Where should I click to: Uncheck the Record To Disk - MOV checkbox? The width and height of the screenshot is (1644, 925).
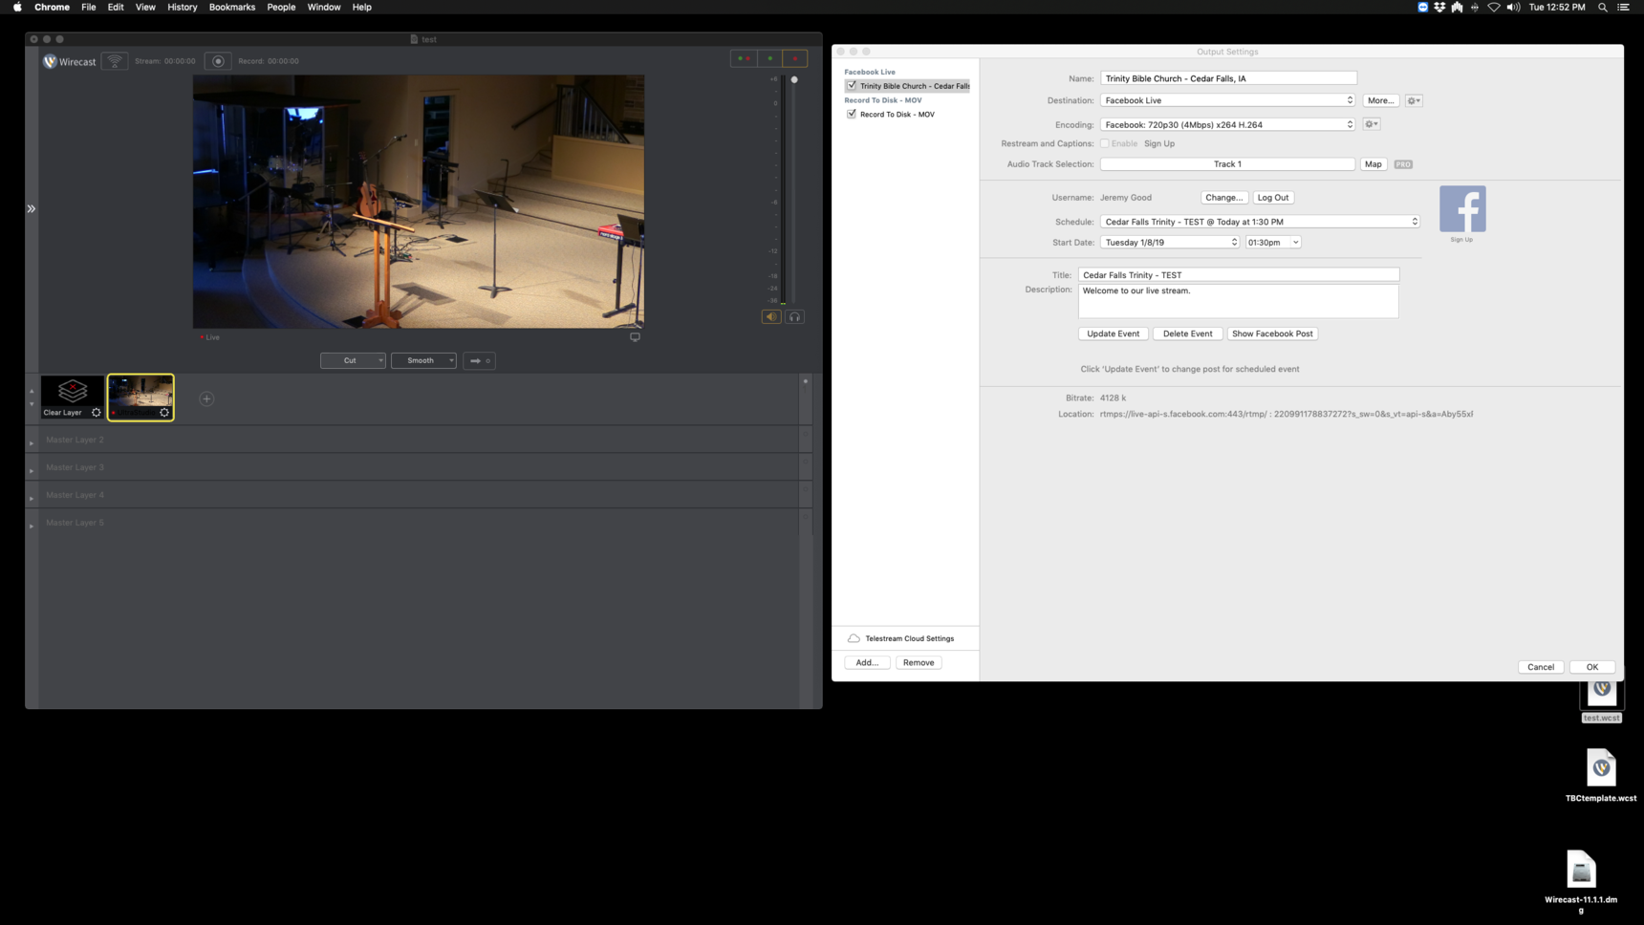pyautogui.click(x=852, y=114)
